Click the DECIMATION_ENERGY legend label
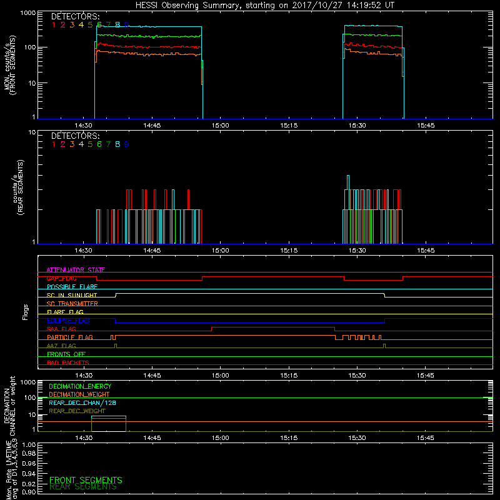Screen dimensions: 500x500 point(80,386)
